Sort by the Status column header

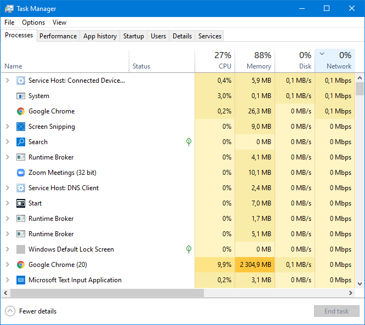[x=162, y=61]
